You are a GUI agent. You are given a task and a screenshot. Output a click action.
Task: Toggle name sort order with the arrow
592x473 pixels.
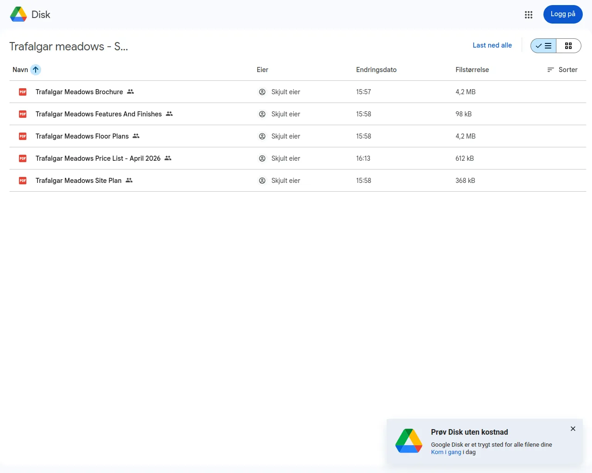(36, 69)
